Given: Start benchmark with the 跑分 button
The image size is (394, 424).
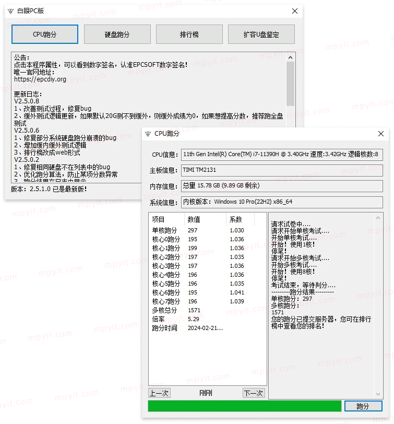Looking at the screenshot, I should pyautogui.click(x=363, y=406).
